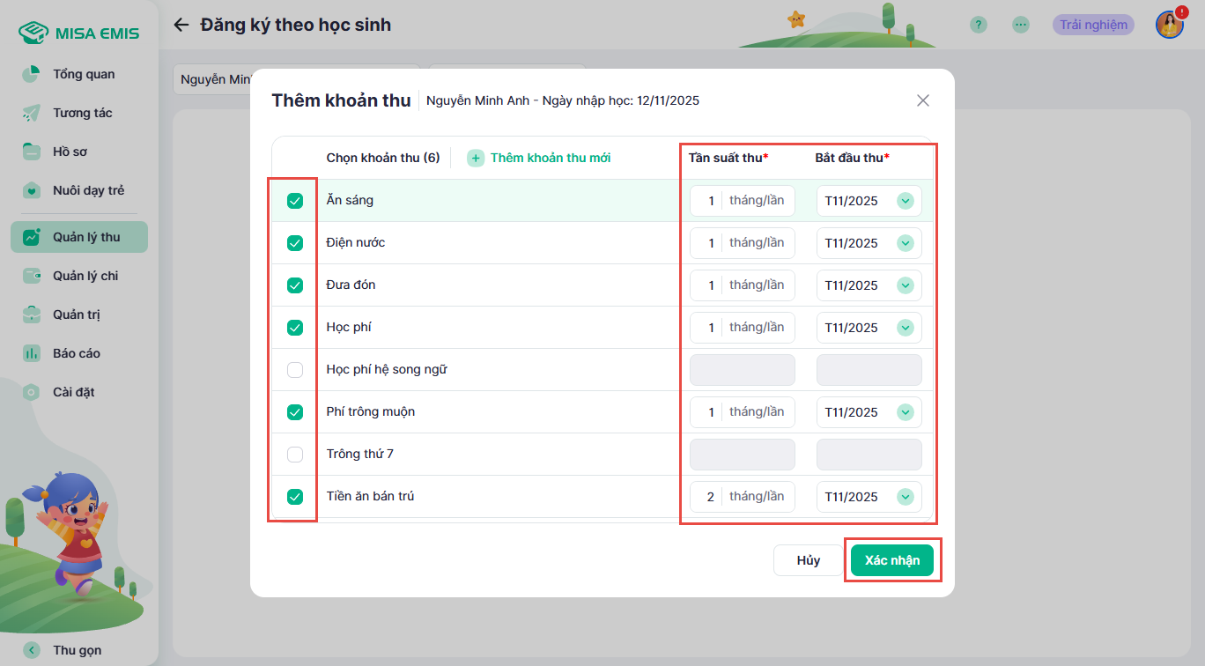Open the help question mark icon
The height and width of the screenshot is (666, 1205).
tap(978, 25)
